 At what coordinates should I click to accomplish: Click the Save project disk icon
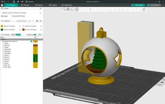click(x=14, y=2)
